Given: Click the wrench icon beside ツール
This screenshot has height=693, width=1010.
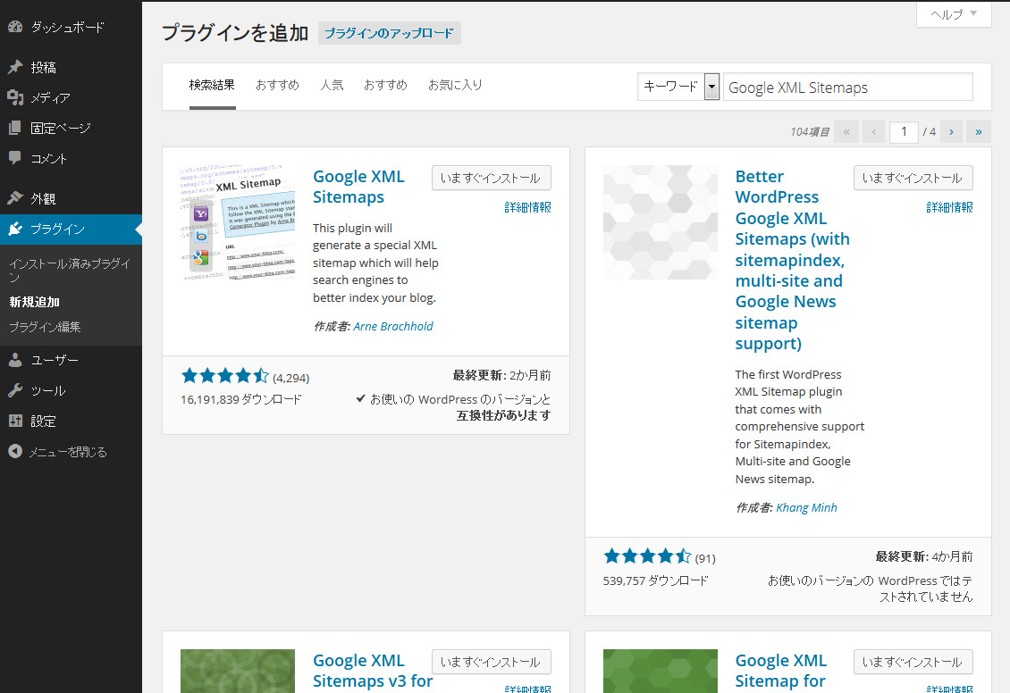Looking at the screenshot, I should pos(15,390).
